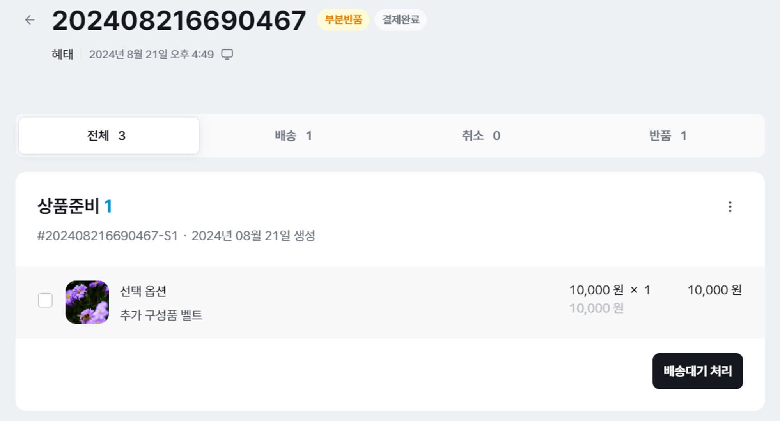This screenshot has height=421, width=780.
Task: Open the 상품준비 three-dot more menu
Action: click(x=730, y=206)
